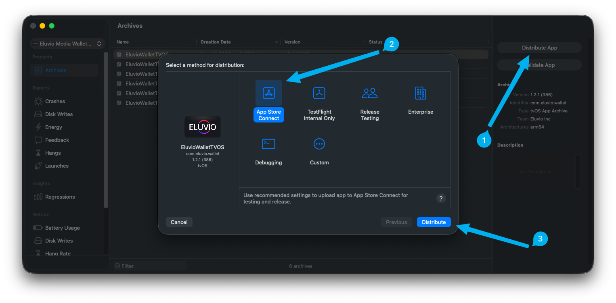Click the Validate App button
616x303 pixels.
point(539,65)
